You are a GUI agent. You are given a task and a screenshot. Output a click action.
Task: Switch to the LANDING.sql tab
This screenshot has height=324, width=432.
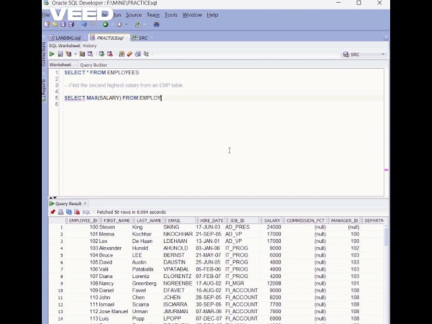(68, 38)
